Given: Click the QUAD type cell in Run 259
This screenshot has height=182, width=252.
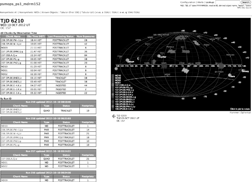Looking at the screenshot, I should click(46, 111).
